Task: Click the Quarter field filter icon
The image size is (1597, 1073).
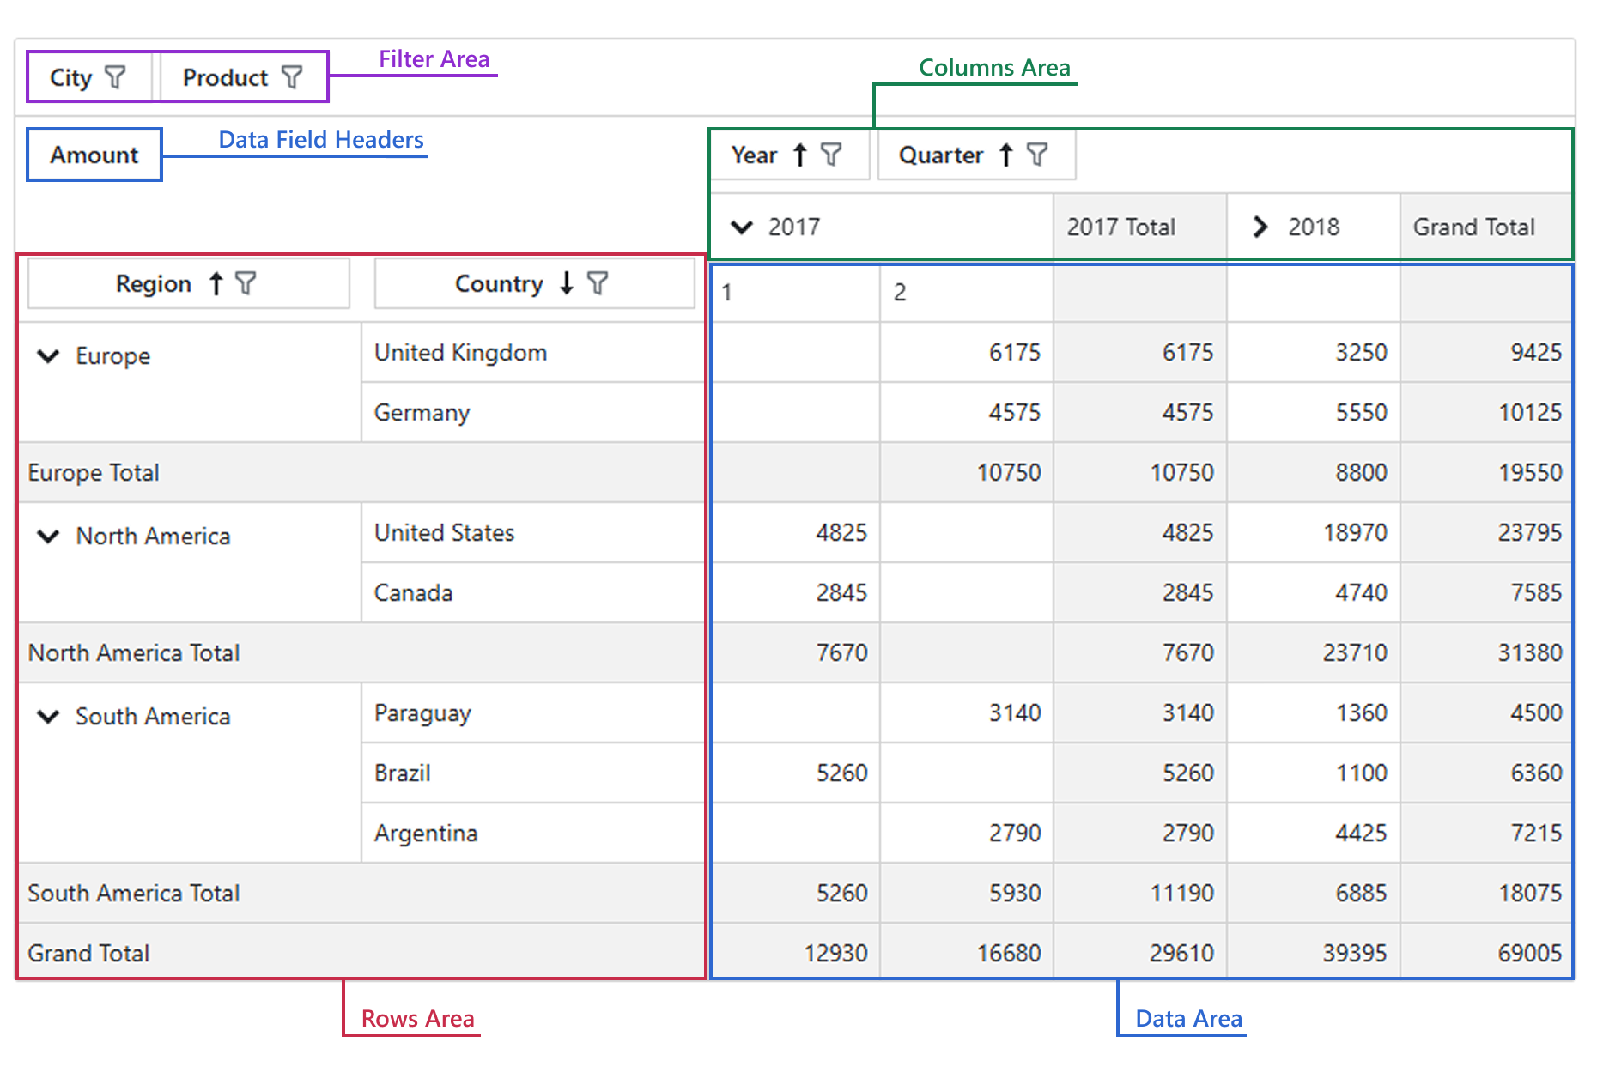Action: (x=1037, y=155)
